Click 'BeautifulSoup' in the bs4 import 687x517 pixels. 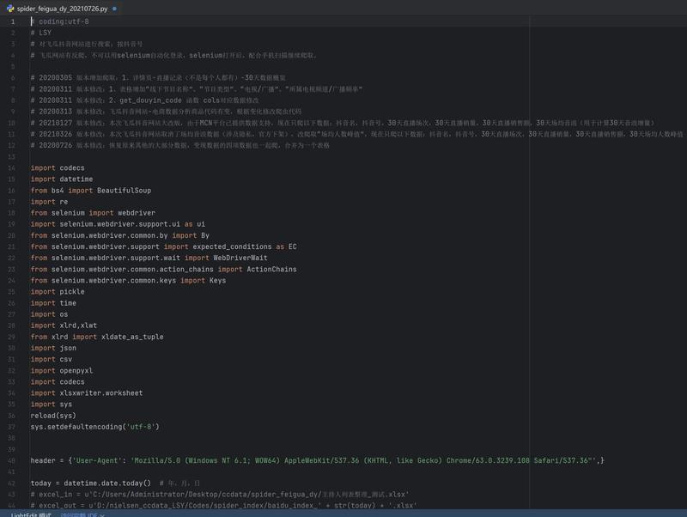124,191
